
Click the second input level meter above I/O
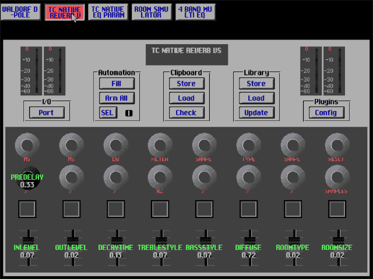click(x=54, y=71)
